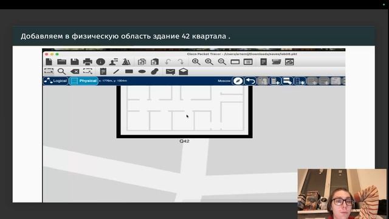Viewport: 389px width, 219px height.
Task: Select the Place Note tool
Action: pos(103,72)
